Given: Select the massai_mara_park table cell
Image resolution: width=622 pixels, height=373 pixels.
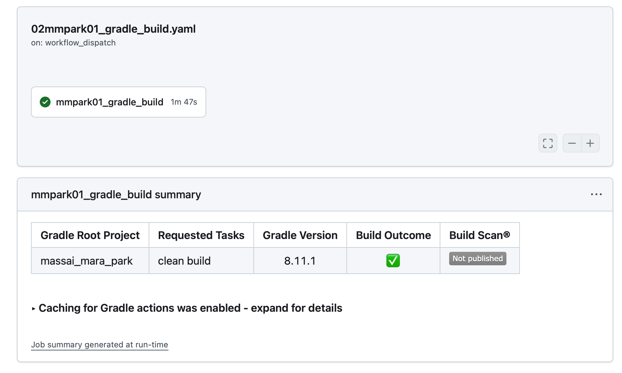Looking at the screenshot, I should (87, 261).
